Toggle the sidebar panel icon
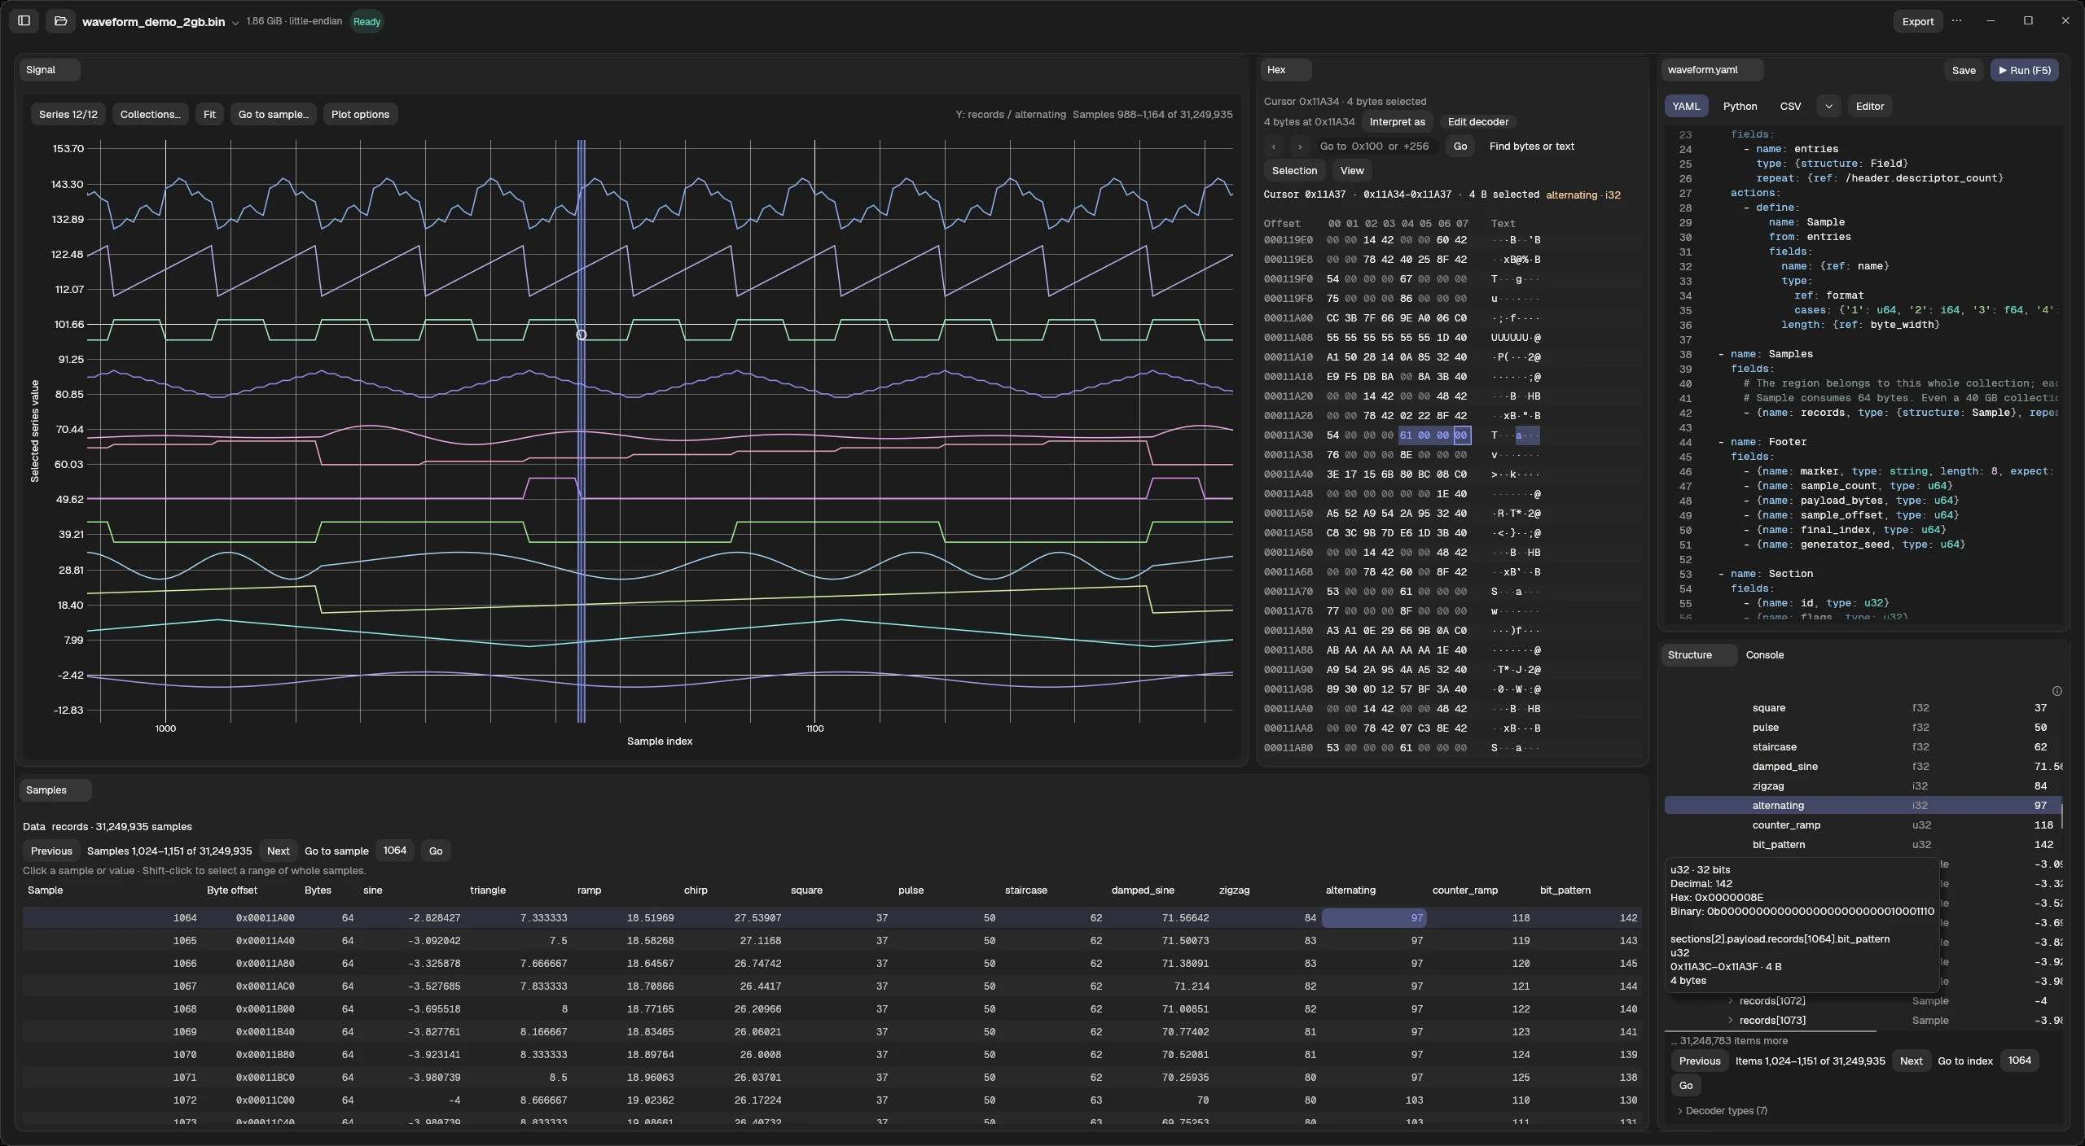2085x1146 pixels. click(x=24, y=21)
